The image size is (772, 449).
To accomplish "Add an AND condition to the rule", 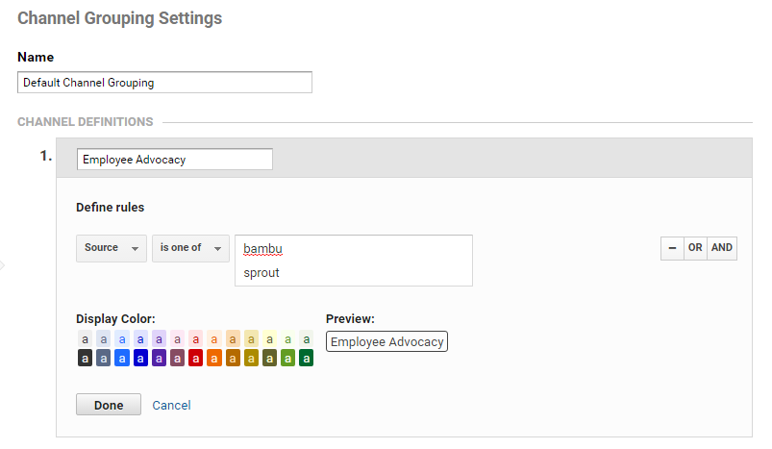I will (722, 248).
